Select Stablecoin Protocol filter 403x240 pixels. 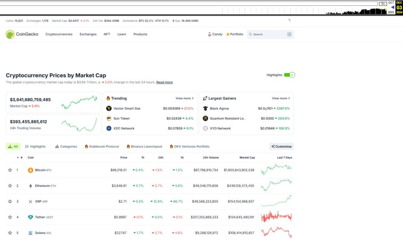click(102, 147)
